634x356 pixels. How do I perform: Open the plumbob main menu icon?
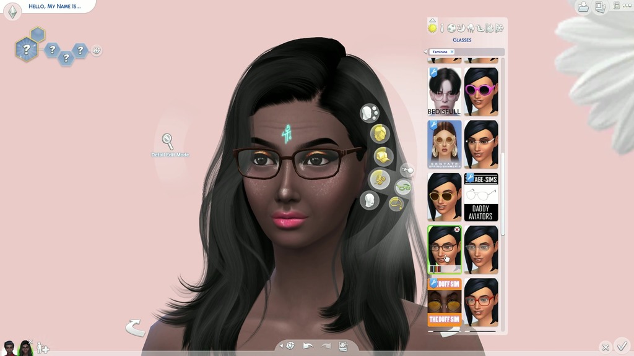[x=12, y=11]
